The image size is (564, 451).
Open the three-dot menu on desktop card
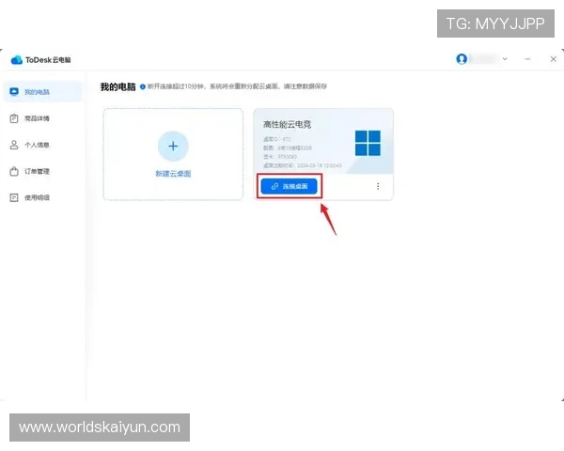(x=378, y=186)
